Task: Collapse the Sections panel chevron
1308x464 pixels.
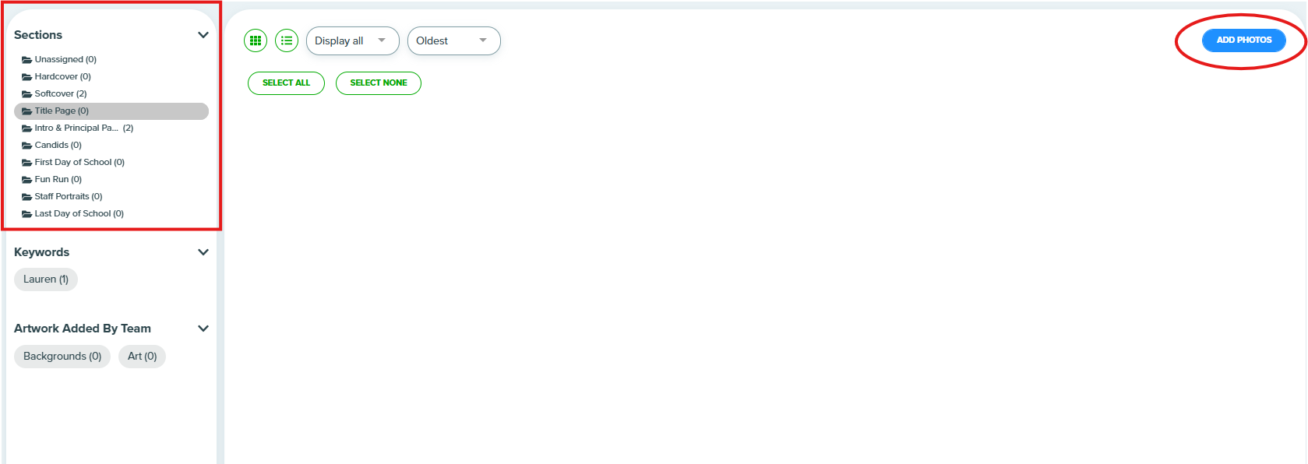Action: 203,35
